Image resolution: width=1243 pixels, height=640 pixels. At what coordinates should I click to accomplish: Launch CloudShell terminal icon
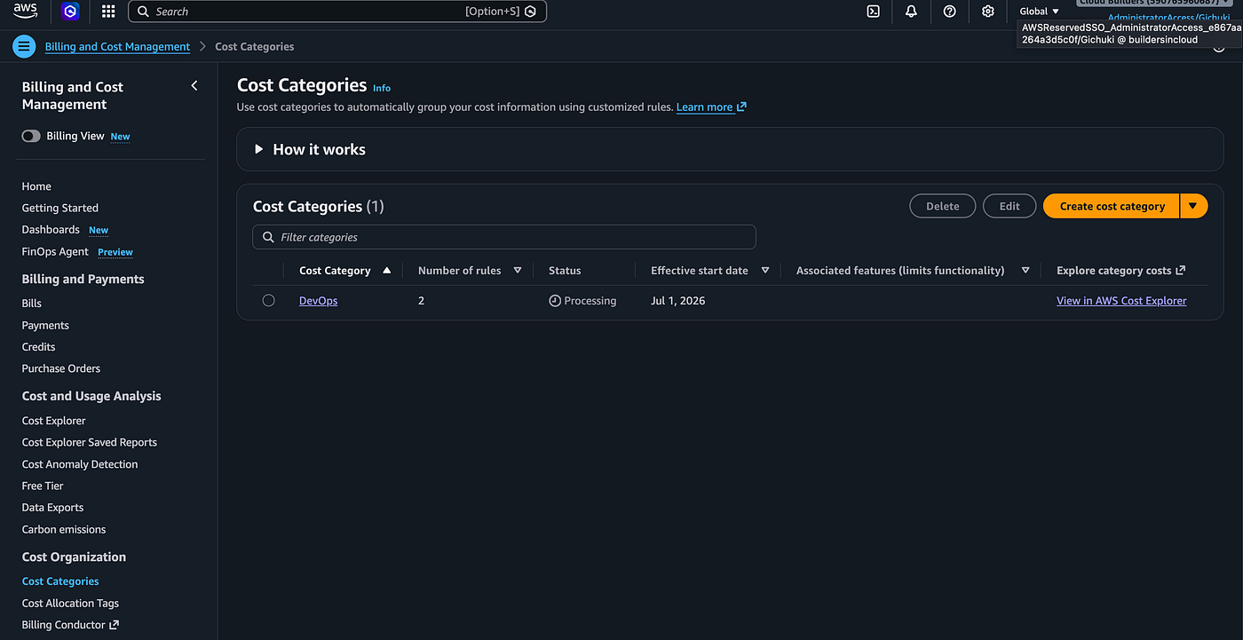[x=873, y=12]
